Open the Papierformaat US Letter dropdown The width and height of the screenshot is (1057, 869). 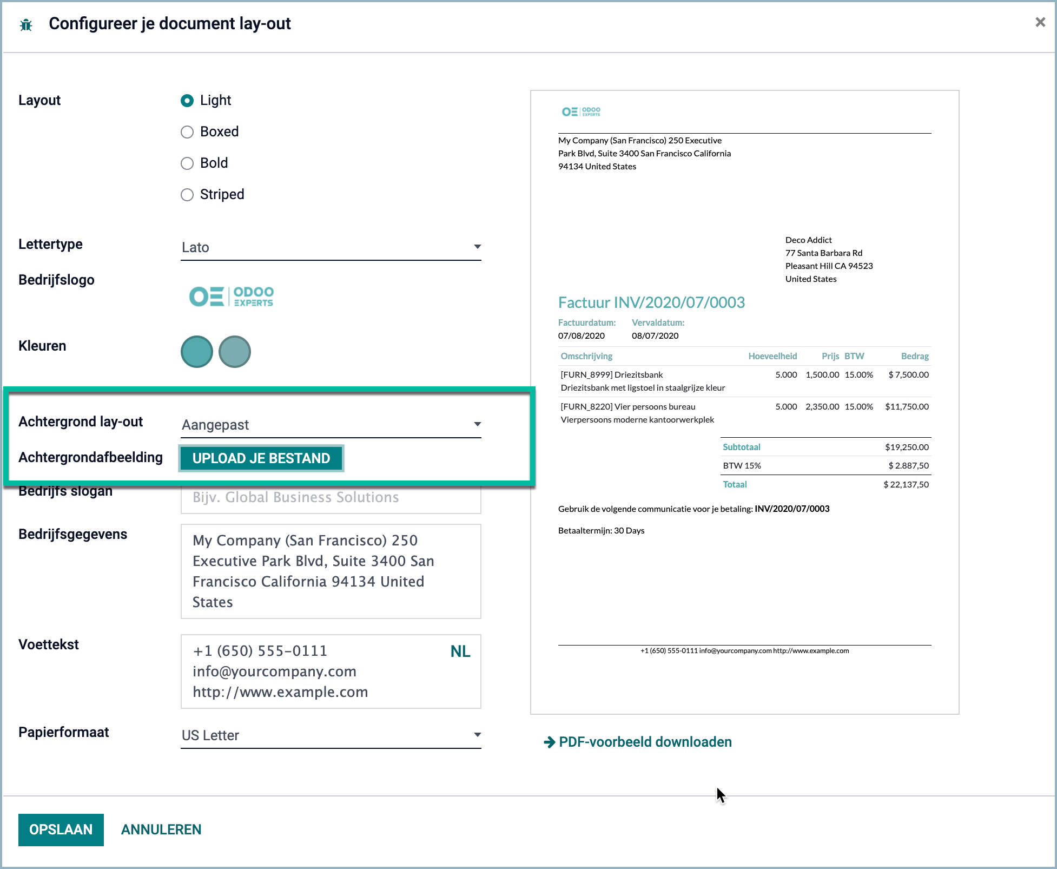click(x=331, y=735)
